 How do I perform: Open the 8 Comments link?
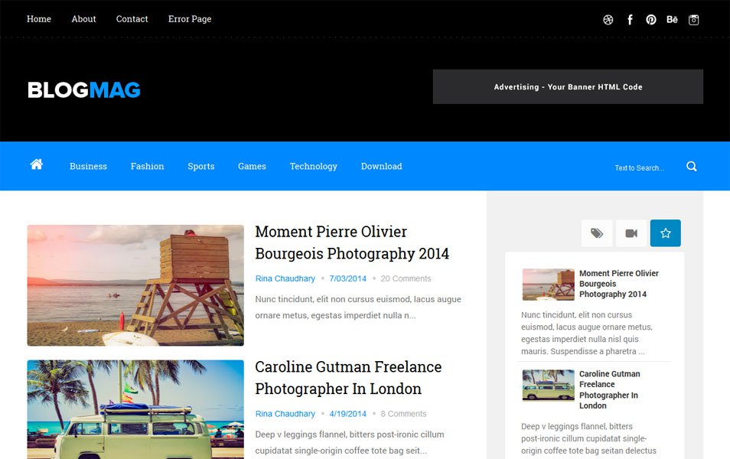pos(403,413)
